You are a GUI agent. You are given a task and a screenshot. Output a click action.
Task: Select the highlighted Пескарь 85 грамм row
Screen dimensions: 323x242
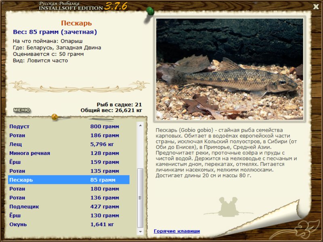[69, 179]
